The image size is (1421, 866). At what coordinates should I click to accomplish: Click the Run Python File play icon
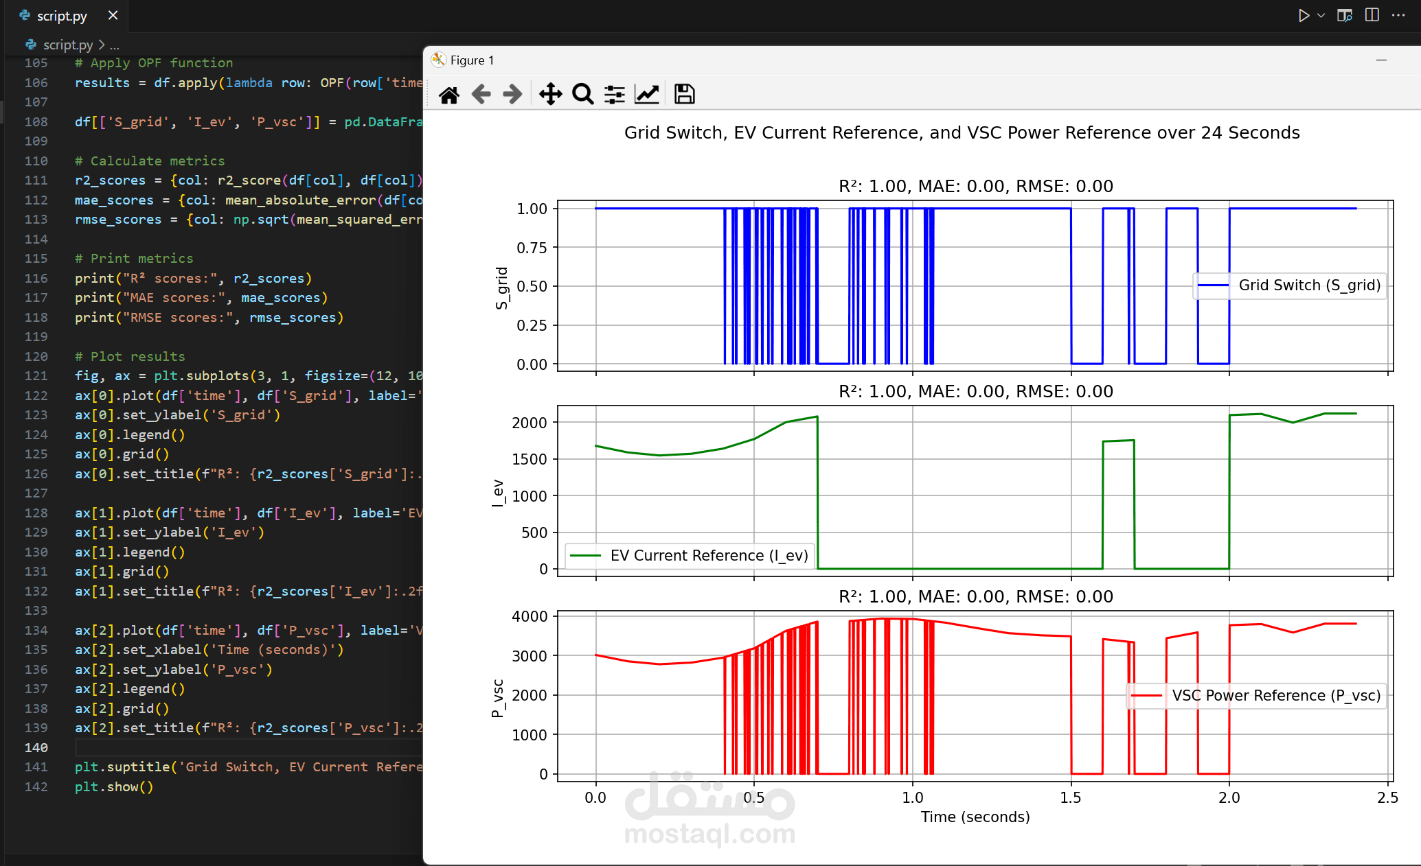(x=1303, y=15)
